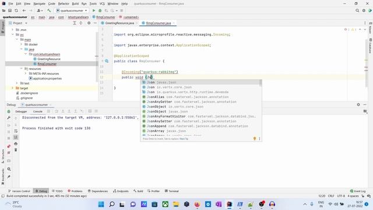
Task: Switch to GreetingResource.java editor tab
Action: [119, 23]
